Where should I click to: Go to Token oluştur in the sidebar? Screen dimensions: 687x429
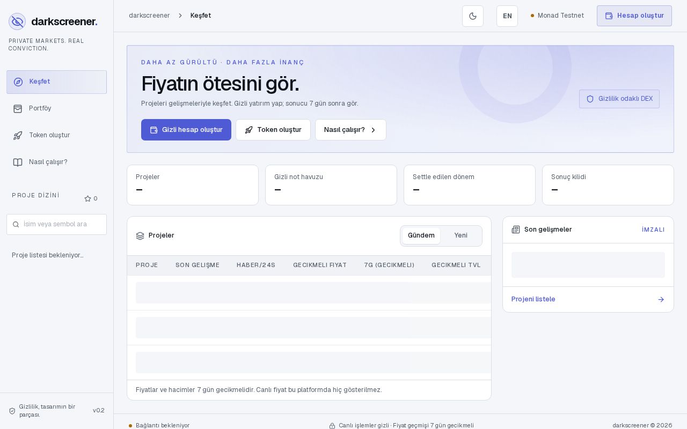click(56, 136)
